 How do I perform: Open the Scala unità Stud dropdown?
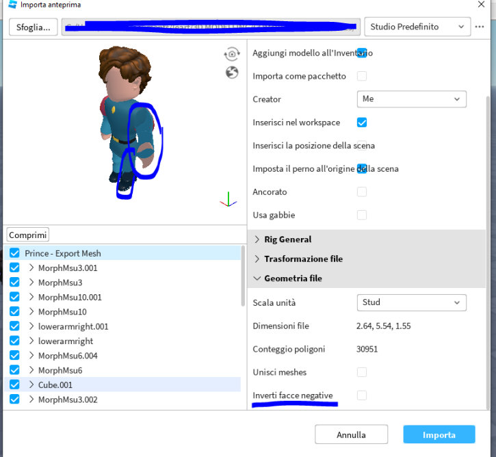point(412,302)
